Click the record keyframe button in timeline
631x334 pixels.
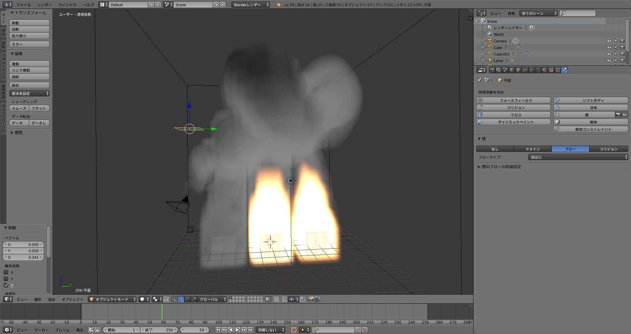(x=294, y=330)
